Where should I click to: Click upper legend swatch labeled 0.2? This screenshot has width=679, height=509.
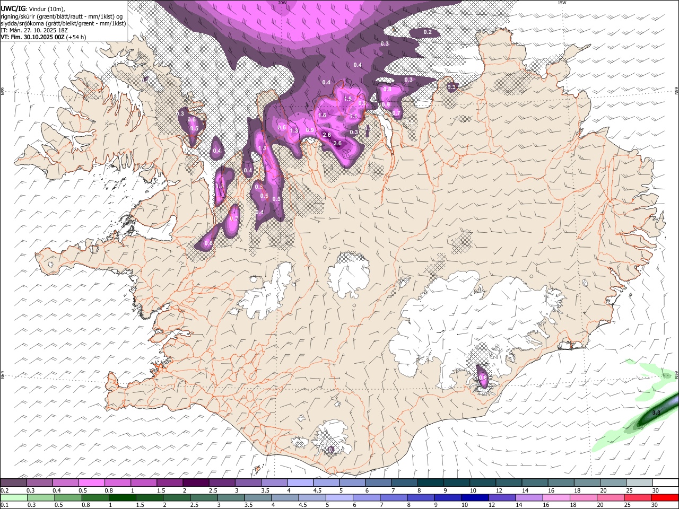click(x=14, y=483)
